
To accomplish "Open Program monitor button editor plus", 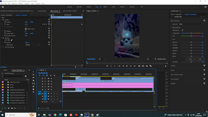I will pos(165,66).
